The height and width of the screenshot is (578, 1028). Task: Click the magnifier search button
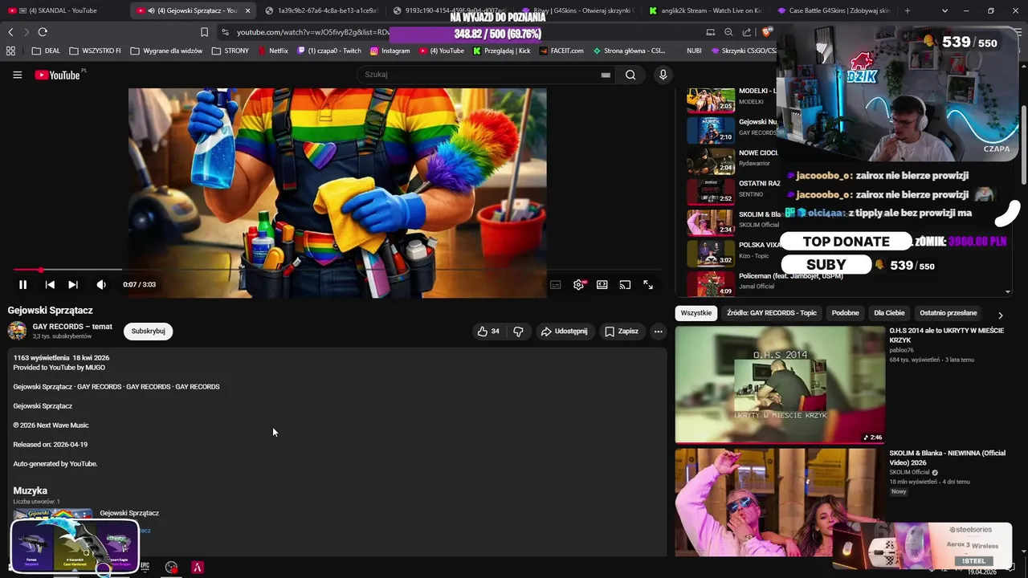630,75
